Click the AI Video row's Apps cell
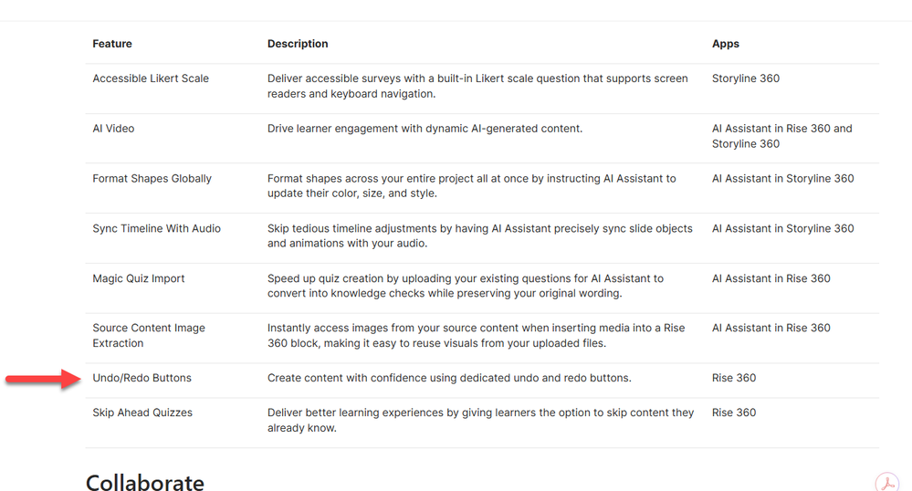The height and width of the screenshot is (491, 912). [x=781, y=136]
